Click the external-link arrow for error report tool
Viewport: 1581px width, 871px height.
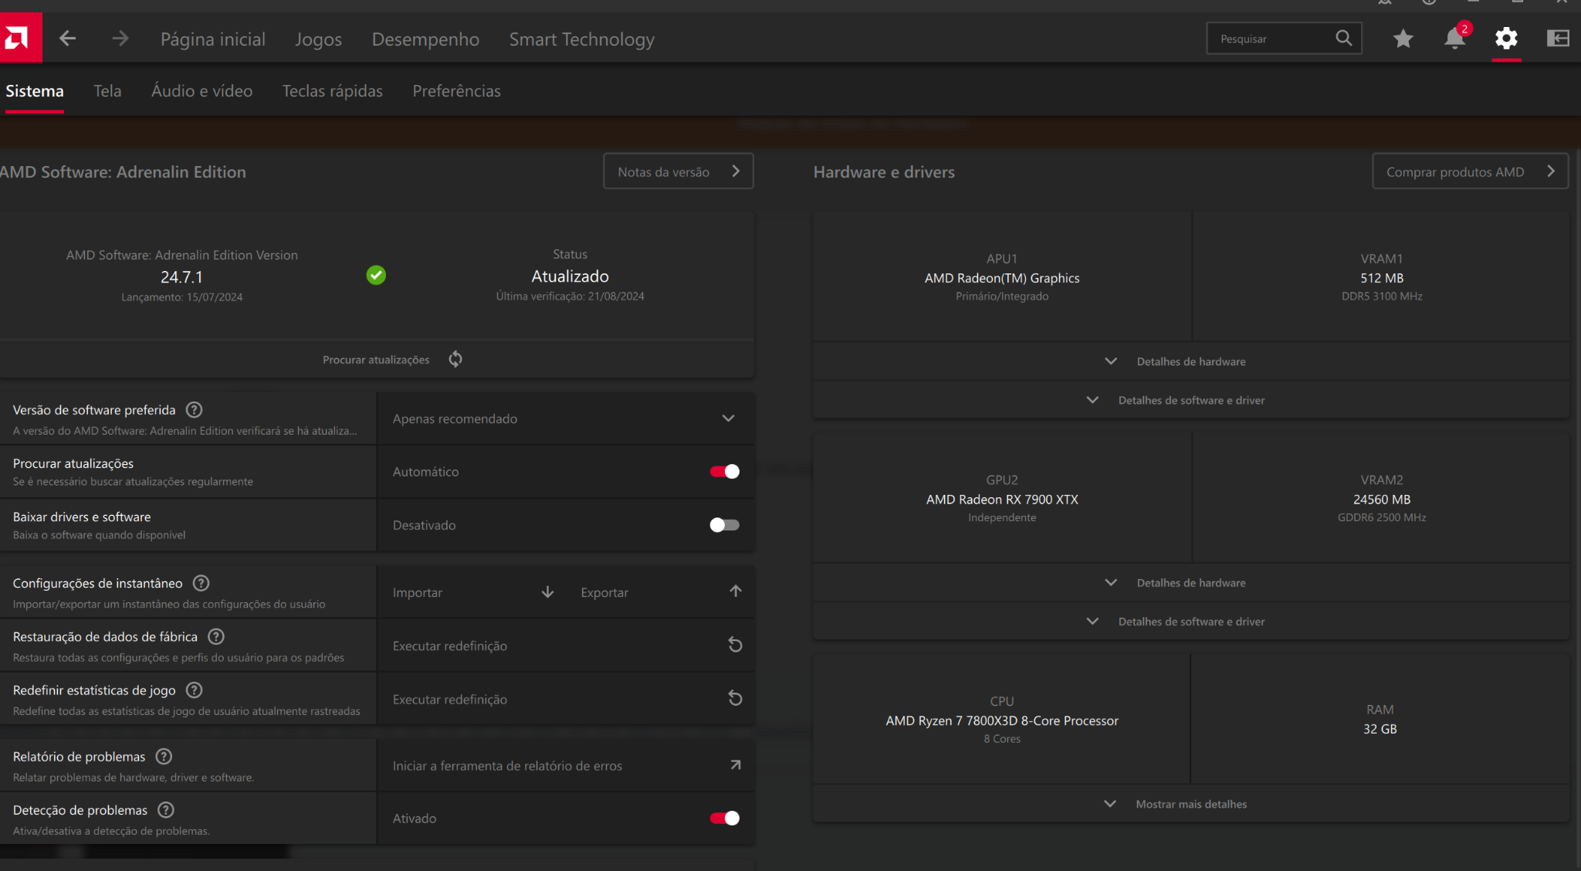click(736, 765)
